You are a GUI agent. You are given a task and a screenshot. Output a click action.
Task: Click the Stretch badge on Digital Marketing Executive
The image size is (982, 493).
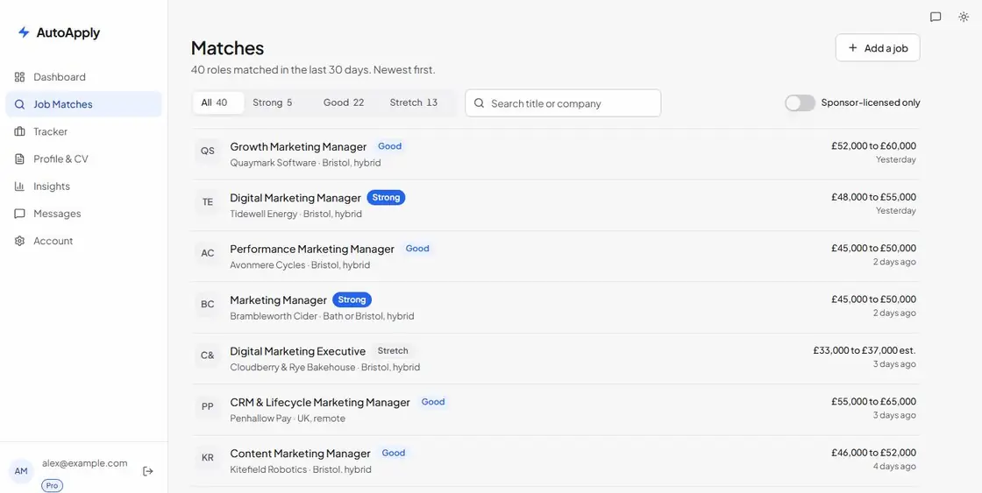393,351
